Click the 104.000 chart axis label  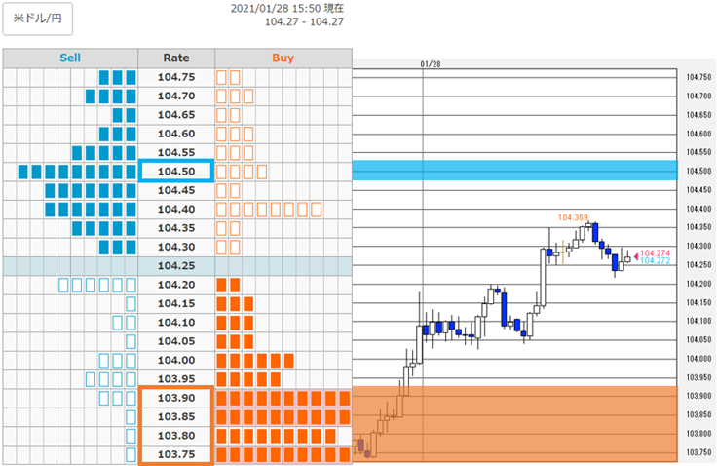pyautogui.click(x=698, y=359)
